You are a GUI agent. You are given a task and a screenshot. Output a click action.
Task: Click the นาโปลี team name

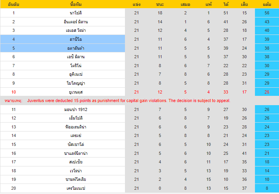(76, 13)
